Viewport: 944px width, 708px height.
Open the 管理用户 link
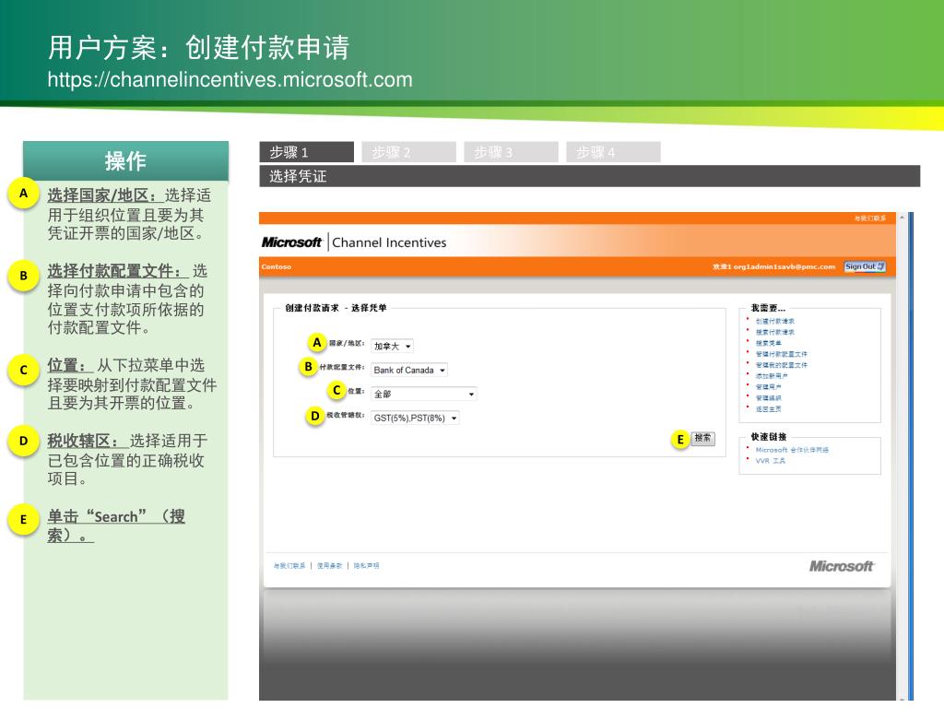point(768,387)
